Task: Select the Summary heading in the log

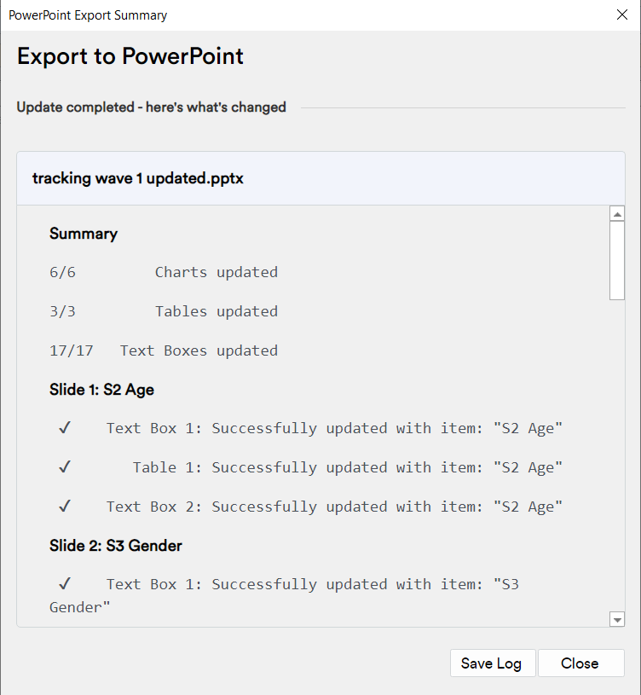Action: (84, 234)
